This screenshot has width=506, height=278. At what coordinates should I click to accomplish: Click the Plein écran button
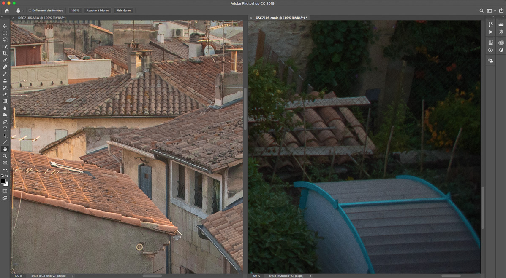[123, 11]
